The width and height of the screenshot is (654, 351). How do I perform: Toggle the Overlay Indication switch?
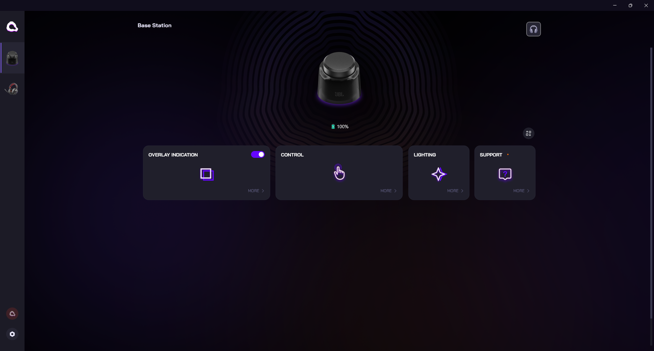(x=258, y=154)
